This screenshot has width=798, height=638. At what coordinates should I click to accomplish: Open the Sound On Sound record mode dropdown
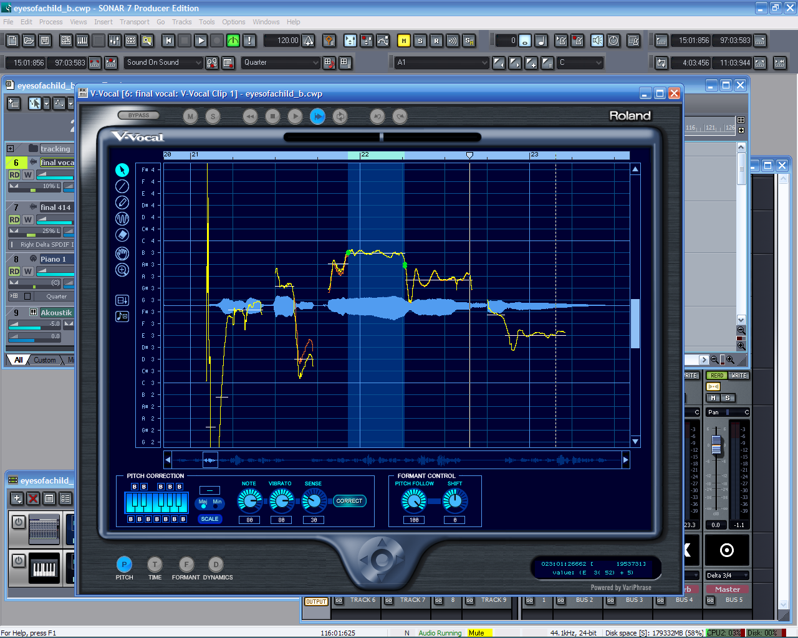click(165, 62)
